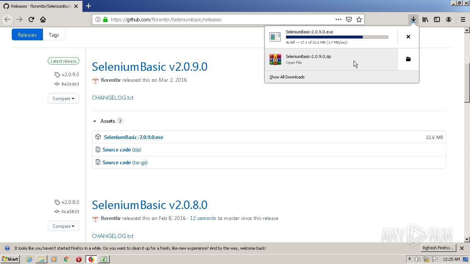Open Windows Explorer folder in taskbar
Image resolution: width=470 pixels, height=264 pixels.
click(41, 259)
